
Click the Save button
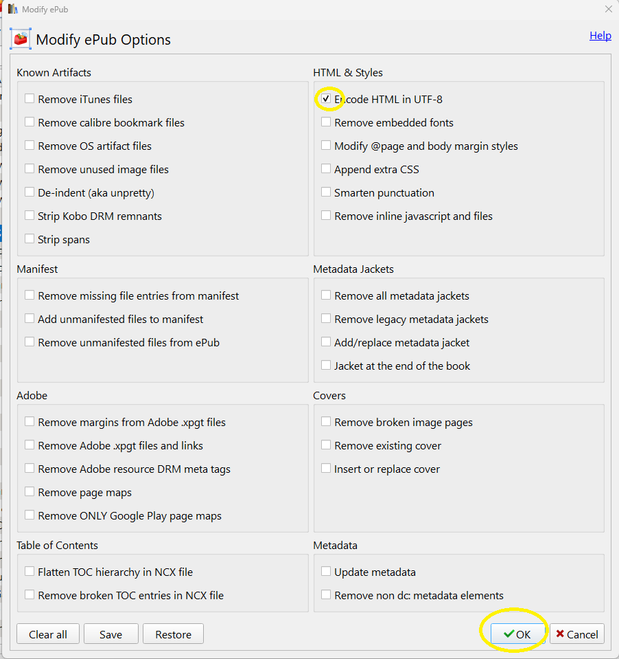[110, 634]
